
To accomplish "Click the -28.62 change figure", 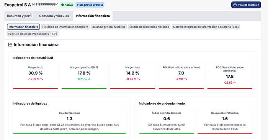I will click(228, 83).
